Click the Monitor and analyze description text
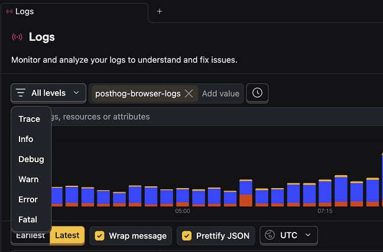 click(x=124, y=60)
